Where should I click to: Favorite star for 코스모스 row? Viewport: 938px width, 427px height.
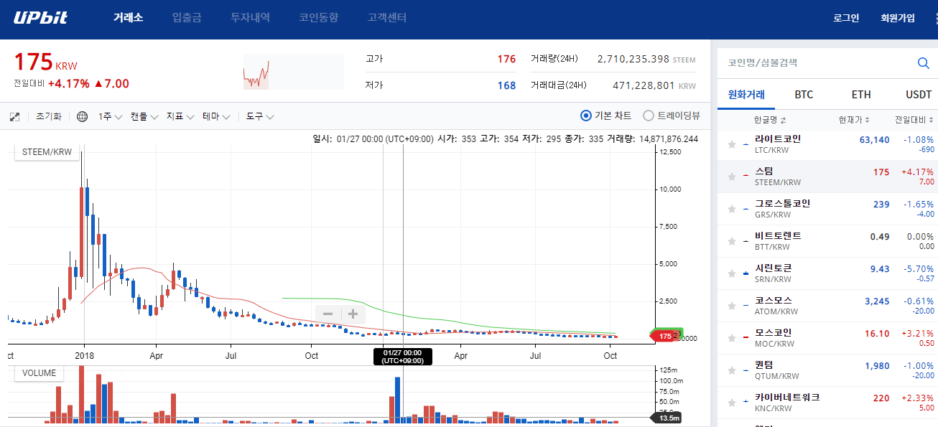click(x=732, y=306)
